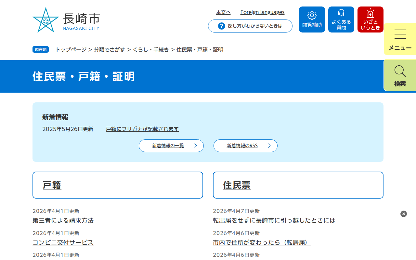The width and height of the screenshot is (416, 260).
Task: Click the arrow in 新着情報のRSS button
Action: 269,146
